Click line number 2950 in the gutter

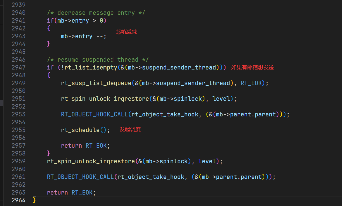(18, 91)
